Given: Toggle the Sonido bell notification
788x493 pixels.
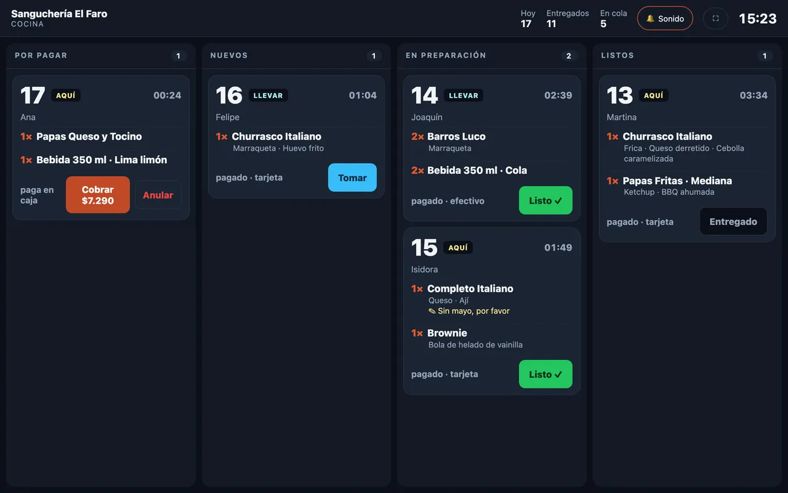Looking at the screenshot, I should (x=665, y=18).
